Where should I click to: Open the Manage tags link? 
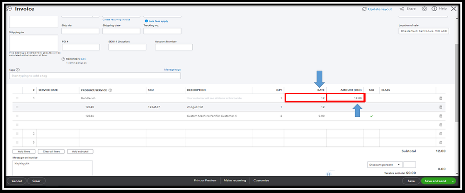coord(172,70)
